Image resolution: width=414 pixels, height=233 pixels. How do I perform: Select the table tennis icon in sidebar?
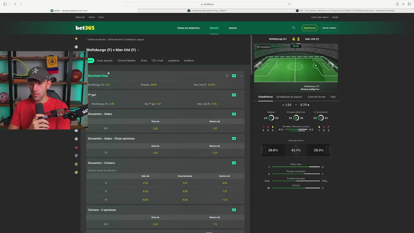point(76,156)
